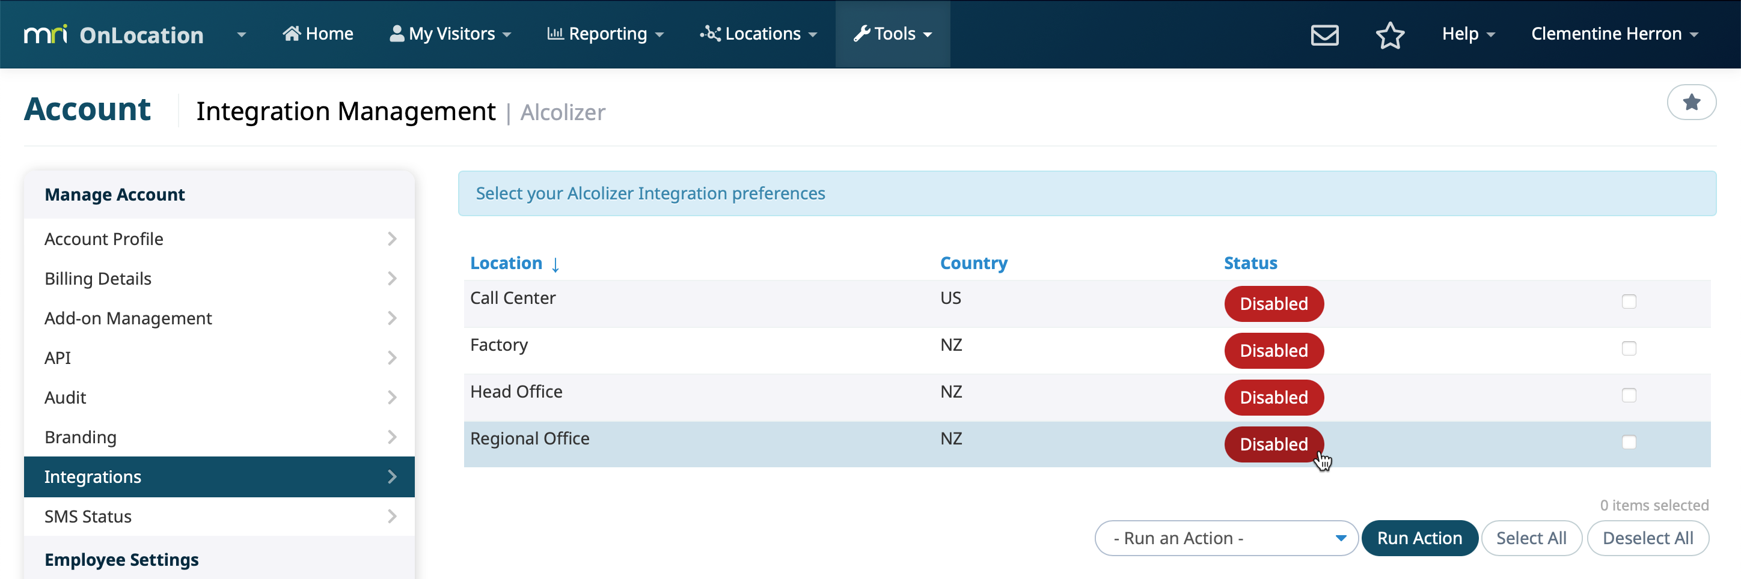Go to Home in the navigation bar
The height and width of the screenshot is (579, 1741).
pyautogui.click(x=317, y=34)
